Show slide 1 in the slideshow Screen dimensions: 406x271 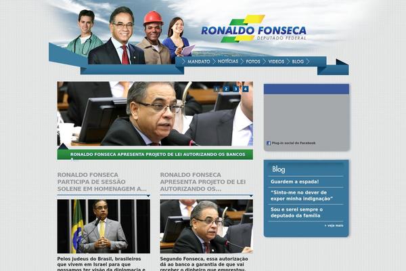(217, 89)
